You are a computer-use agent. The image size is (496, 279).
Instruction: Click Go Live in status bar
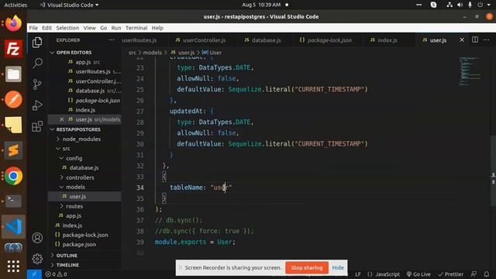pyautogui.click(x=418, y=274)
